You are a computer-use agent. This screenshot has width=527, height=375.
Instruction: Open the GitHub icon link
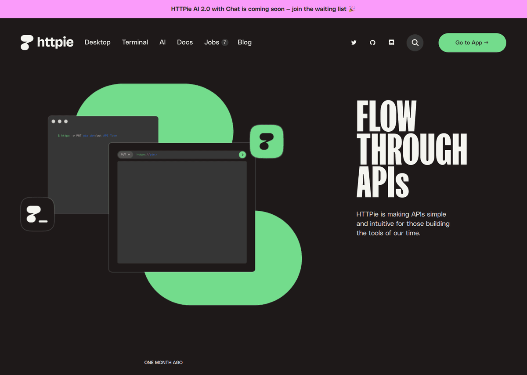point(373,43)
